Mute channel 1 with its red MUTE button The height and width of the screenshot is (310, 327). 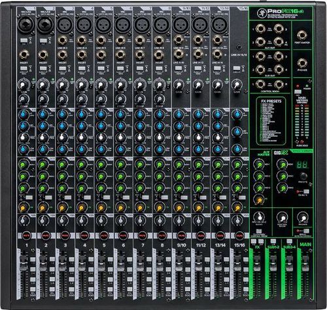(26, 235)
